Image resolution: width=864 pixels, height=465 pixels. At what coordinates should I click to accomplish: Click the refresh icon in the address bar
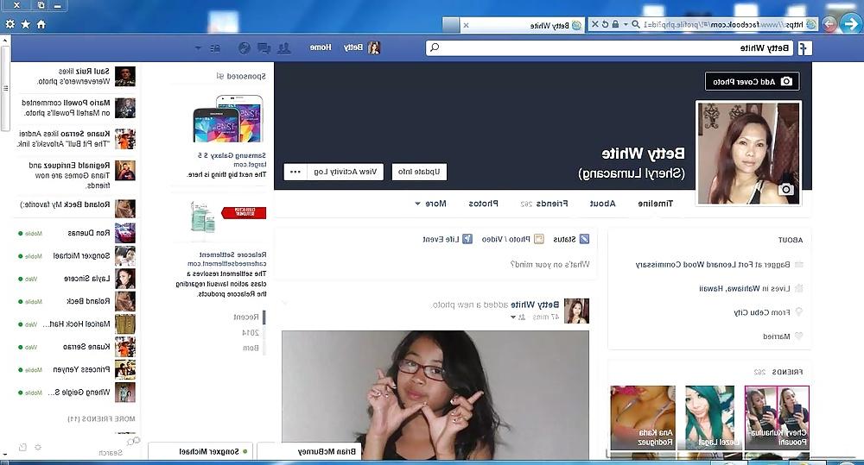coord(605,24)
